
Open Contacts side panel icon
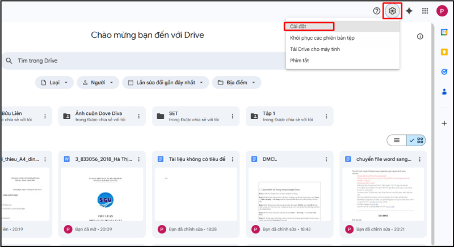tap(444, 92)
